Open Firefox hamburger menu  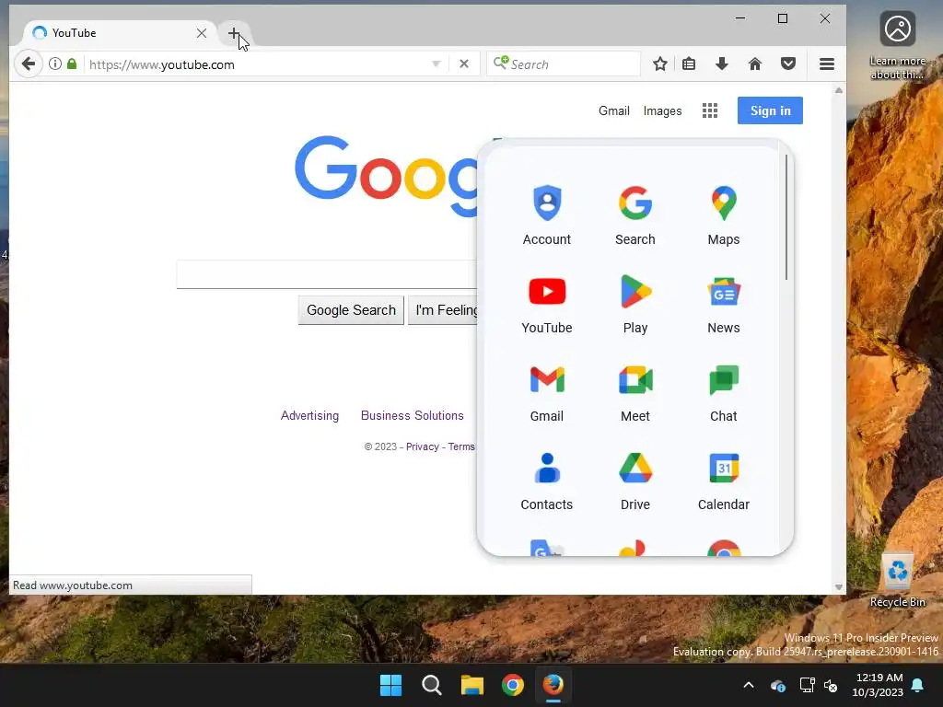point(827,64)
